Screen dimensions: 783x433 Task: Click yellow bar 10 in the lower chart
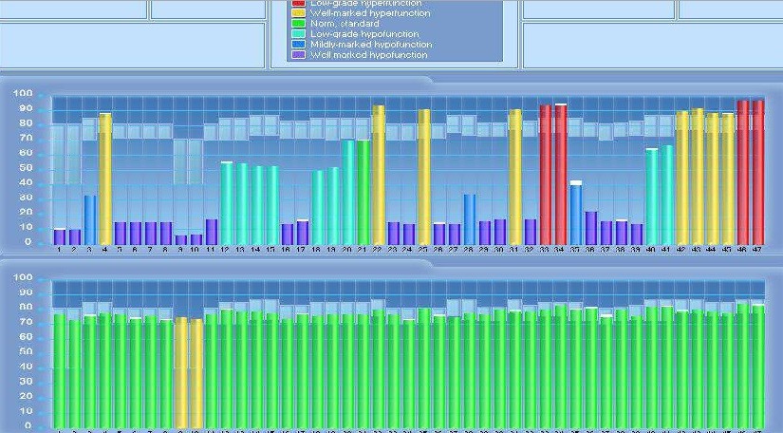(x=196, y=372)
